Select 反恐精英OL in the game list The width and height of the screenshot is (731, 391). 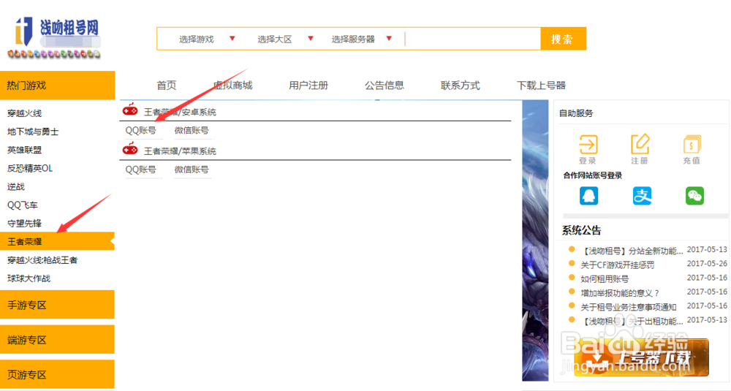(x=30, y=168)
